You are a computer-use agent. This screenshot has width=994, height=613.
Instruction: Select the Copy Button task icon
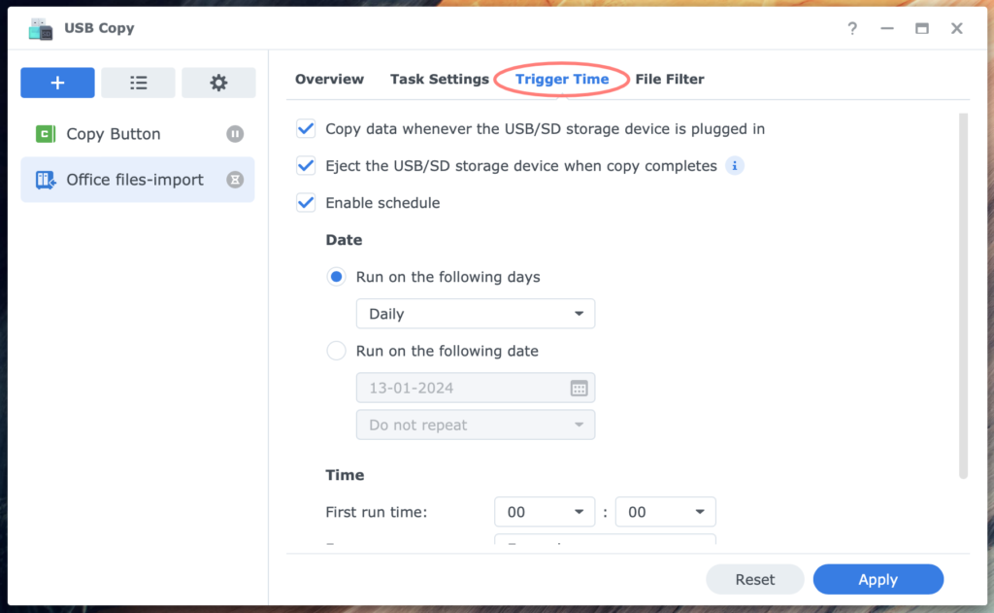click(46, 134)
